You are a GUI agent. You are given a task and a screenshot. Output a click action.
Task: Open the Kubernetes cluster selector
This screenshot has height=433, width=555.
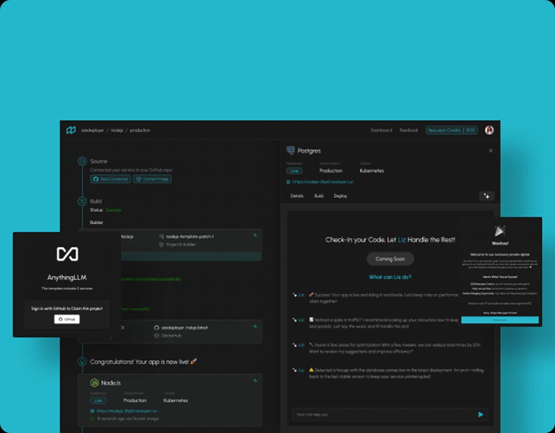click(x=371, y=171)
